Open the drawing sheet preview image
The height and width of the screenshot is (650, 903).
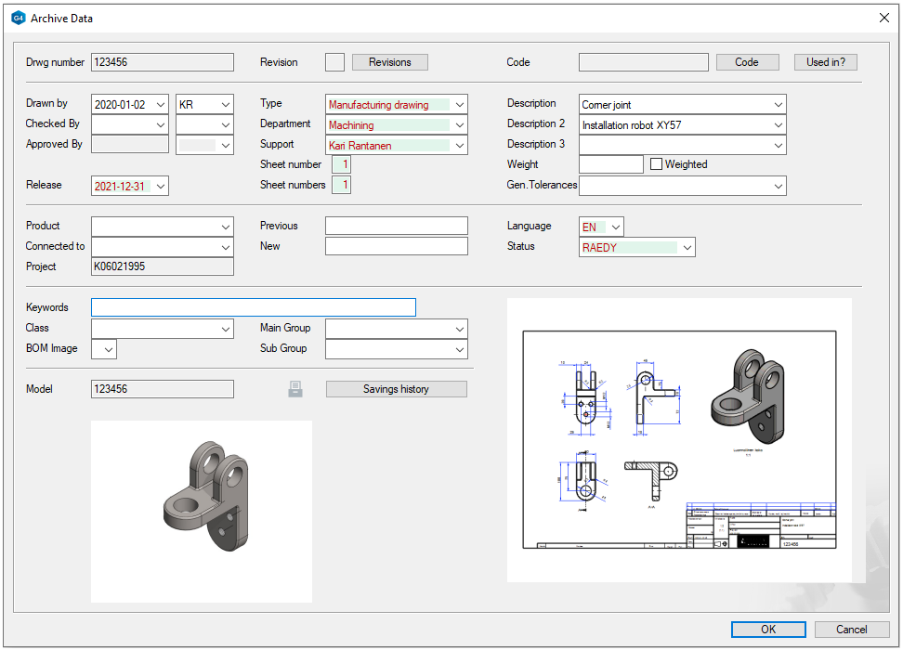pos(679,440)
